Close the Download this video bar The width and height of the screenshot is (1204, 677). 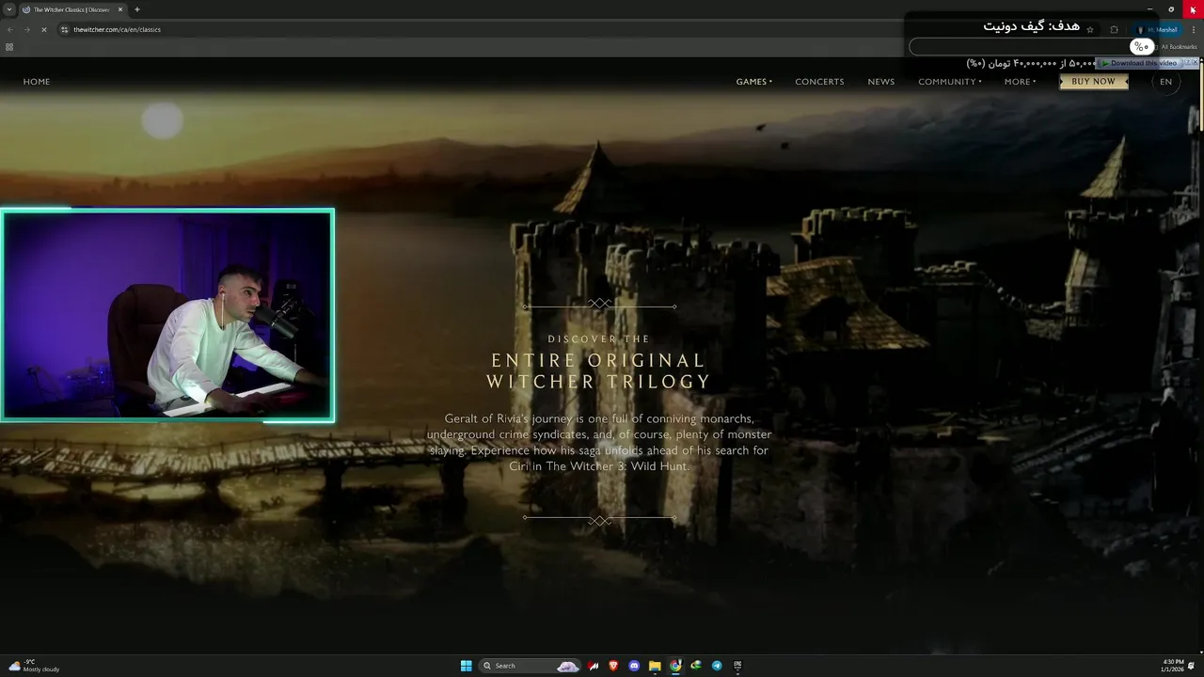(x=1196, y=62)
